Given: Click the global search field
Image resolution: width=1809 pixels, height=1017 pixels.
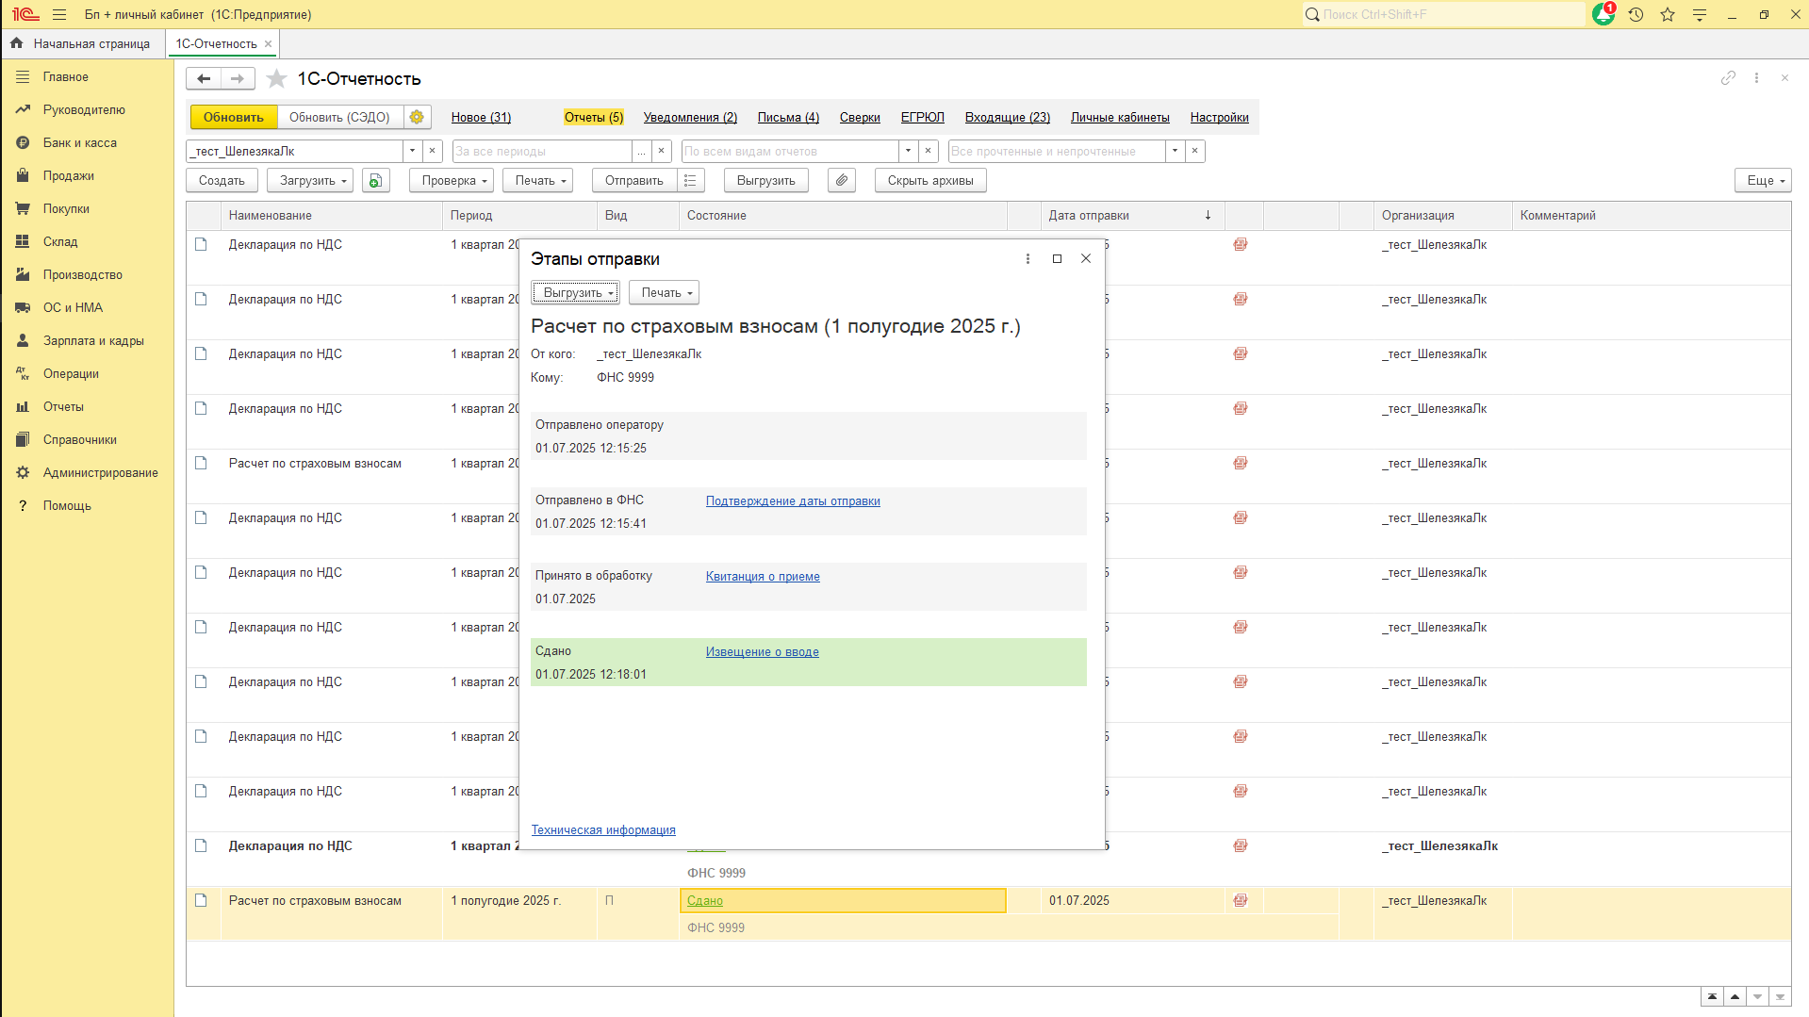Looking at the screenshot, I should coord(1444,14).
